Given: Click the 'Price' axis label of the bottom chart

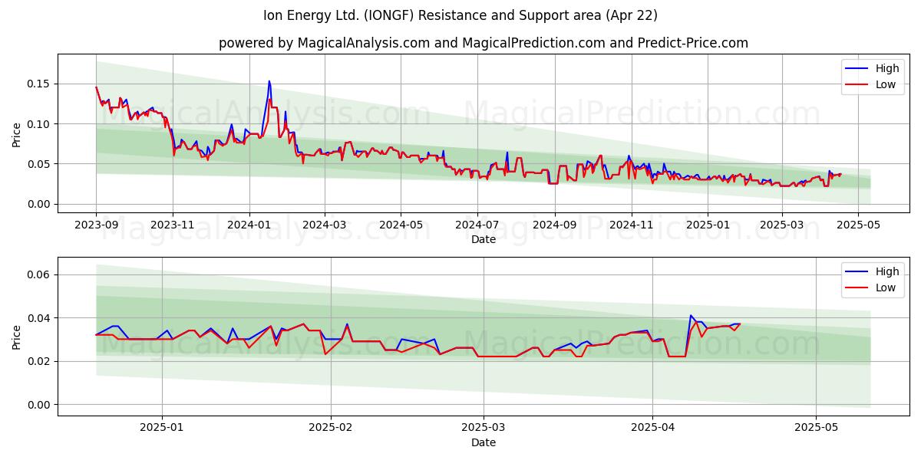Looking at the screenshot, I should coord(17,337).
